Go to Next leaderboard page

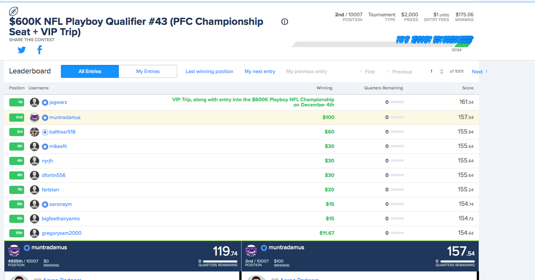pyautogui.click(x=480, y=72)
